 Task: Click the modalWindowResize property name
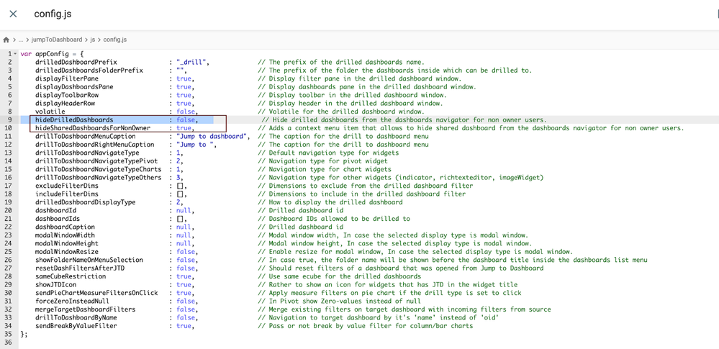point(67,252)
